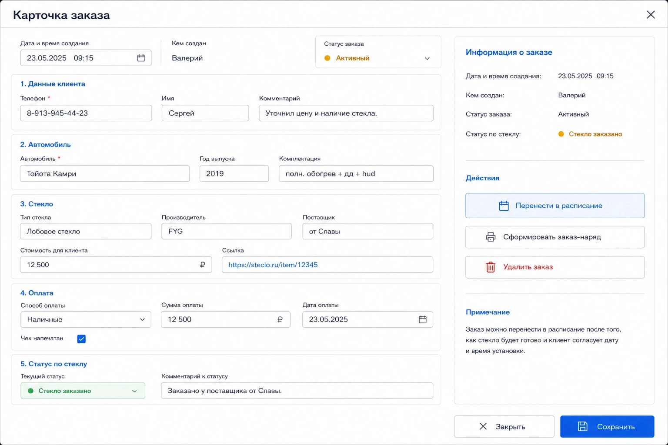The height and width of the screenshot is (445, 668).
Task: Click the Комплектация field
Action: click(356, 173)
